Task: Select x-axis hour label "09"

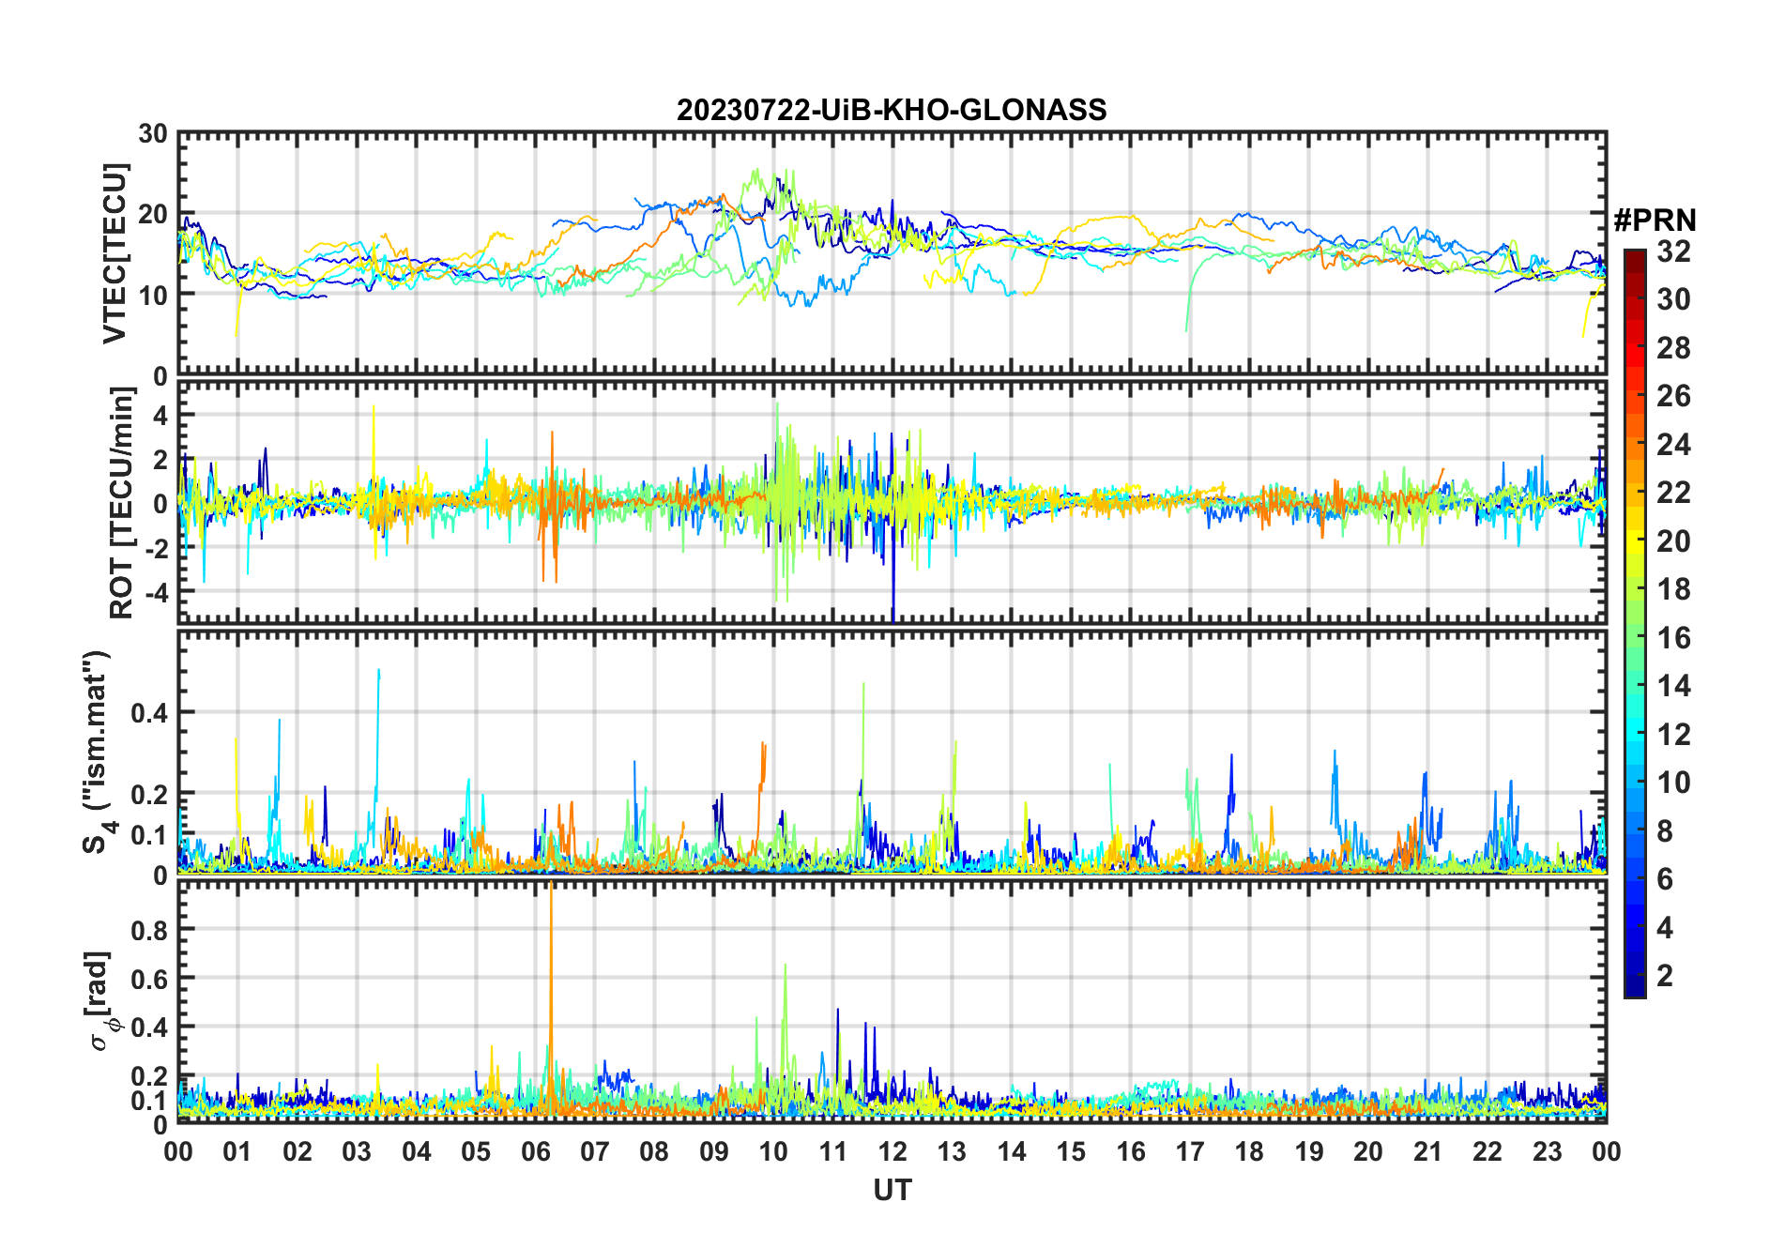Action: 714,1151
